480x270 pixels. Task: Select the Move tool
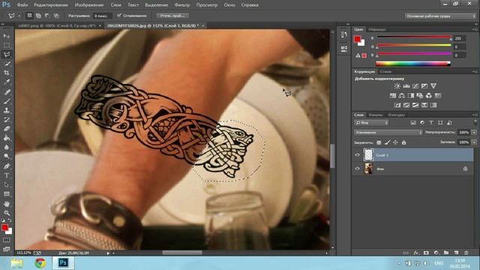pos(7,36)
